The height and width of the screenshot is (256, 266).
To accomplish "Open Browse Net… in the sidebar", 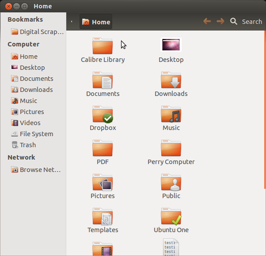I will [x=36, y=170].
